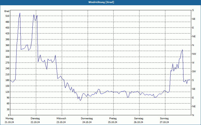Click the 240 value on the left axis
This screenshot has width=201, height=125.
7,68
